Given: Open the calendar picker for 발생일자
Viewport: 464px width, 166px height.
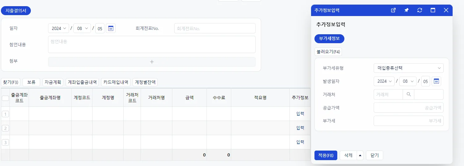Looking at the screenshot, I should click(436, 81).
